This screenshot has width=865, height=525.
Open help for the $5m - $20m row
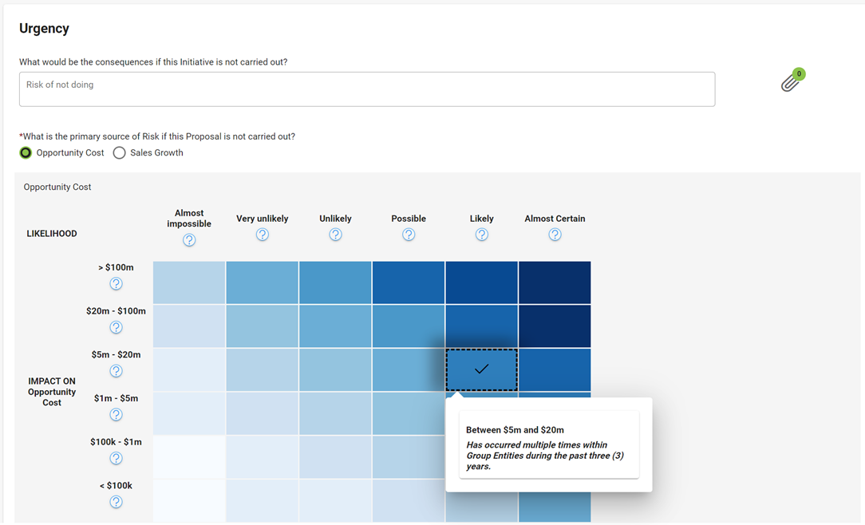pyautogui.click(x=116, y=371)
